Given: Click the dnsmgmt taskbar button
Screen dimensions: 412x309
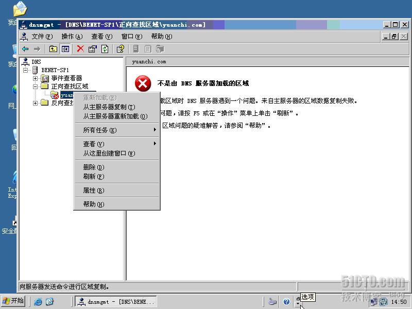Looking at the screenshot, I should (116, 301).
